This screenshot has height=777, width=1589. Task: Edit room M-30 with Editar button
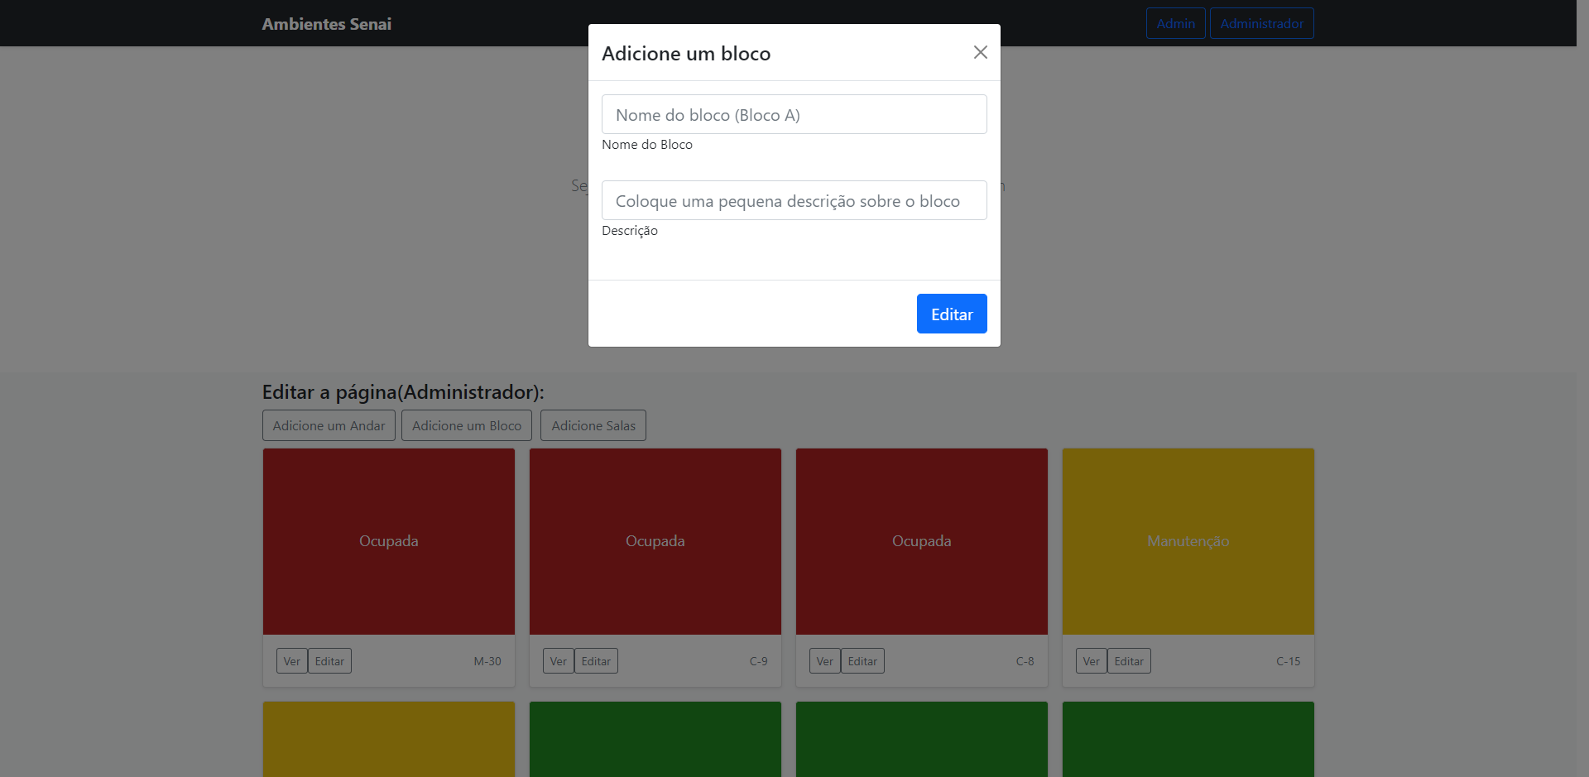tap(329, 661)
